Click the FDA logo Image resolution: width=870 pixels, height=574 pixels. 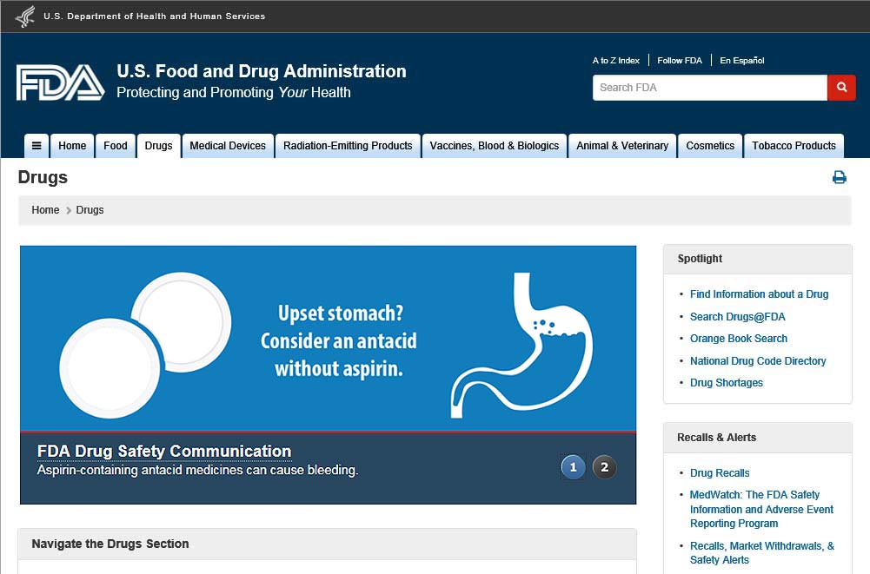tap(60, 82)
